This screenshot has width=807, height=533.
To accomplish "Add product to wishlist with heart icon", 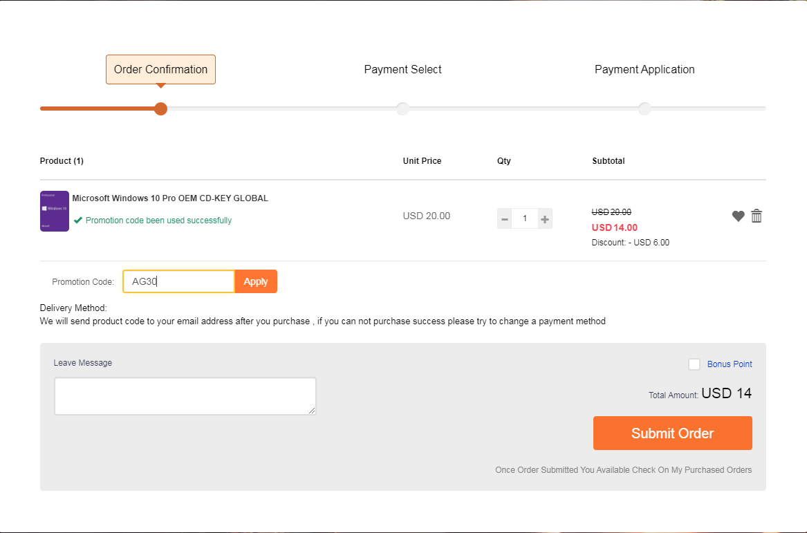I will (738, 216).
